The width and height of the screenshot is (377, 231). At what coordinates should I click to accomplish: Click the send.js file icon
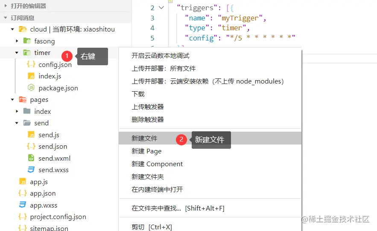click(31, 135)
